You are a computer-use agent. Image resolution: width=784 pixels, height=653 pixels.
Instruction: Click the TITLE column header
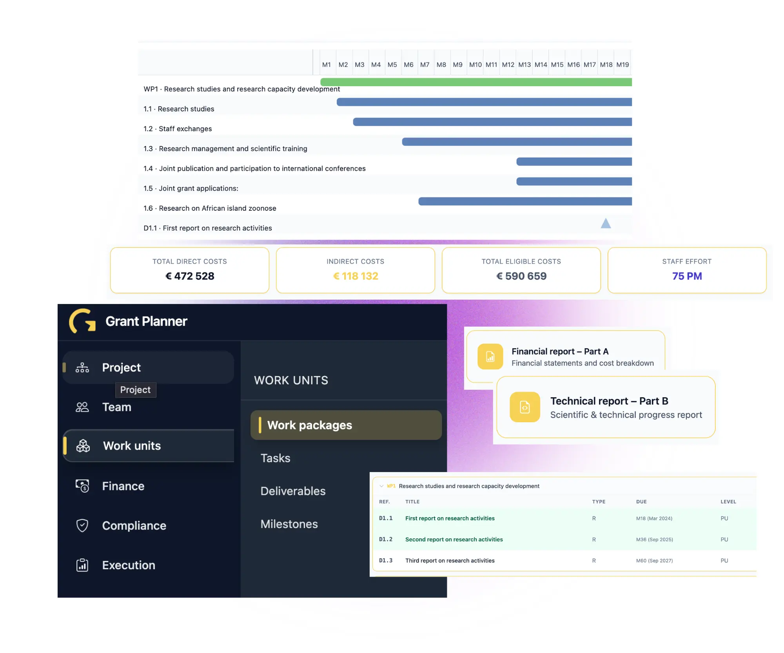coord(412,502)
